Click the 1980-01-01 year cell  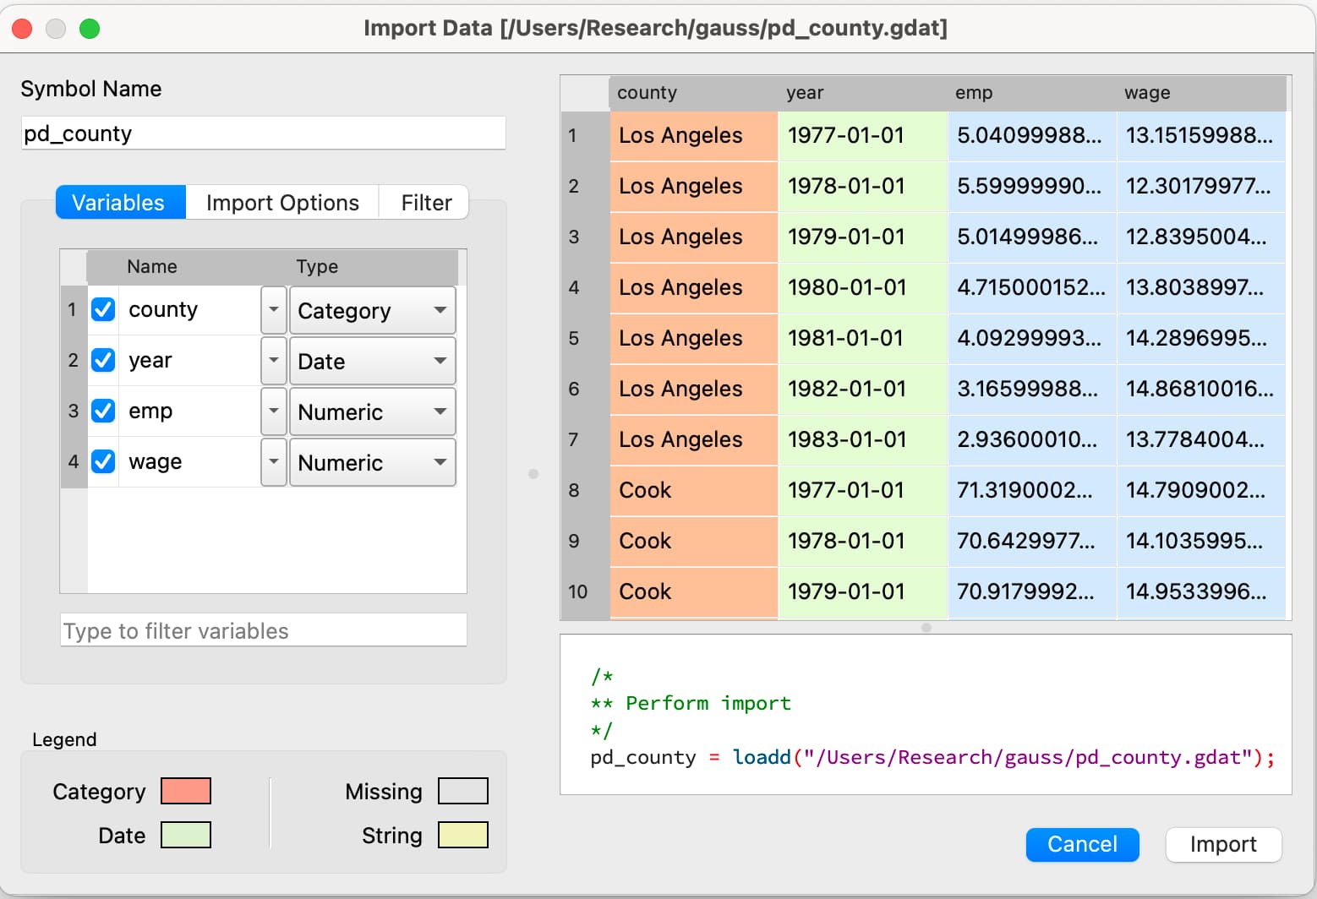[x=862, y=287]
